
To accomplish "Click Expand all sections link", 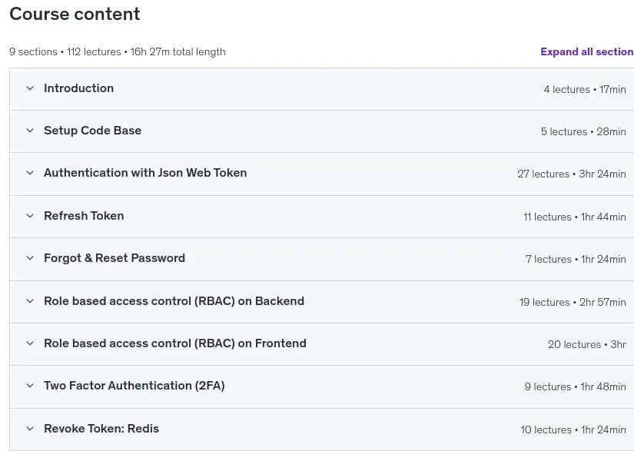I will click(x=587, y=51).
